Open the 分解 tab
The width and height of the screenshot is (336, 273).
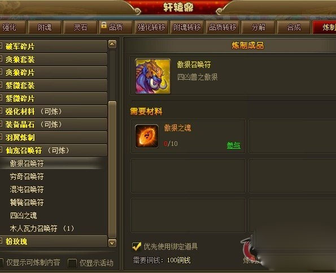tap(258, 27)
